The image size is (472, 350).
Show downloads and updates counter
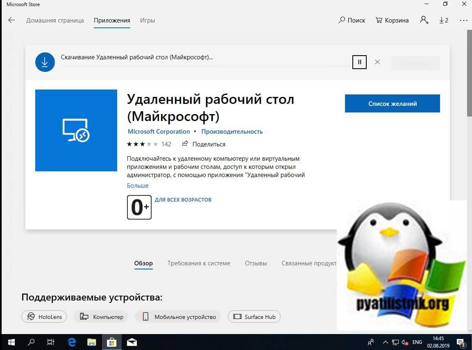tap(444, 20)
